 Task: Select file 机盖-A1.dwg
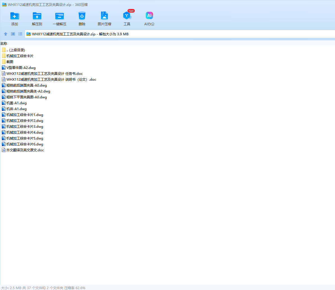click(x=14, y=103)
